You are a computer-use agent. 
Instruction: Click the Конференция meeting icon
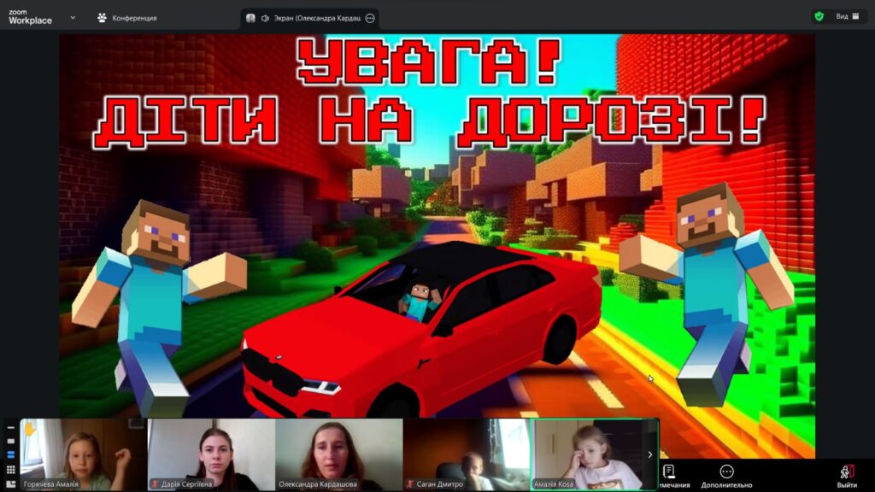coord(102,18)
